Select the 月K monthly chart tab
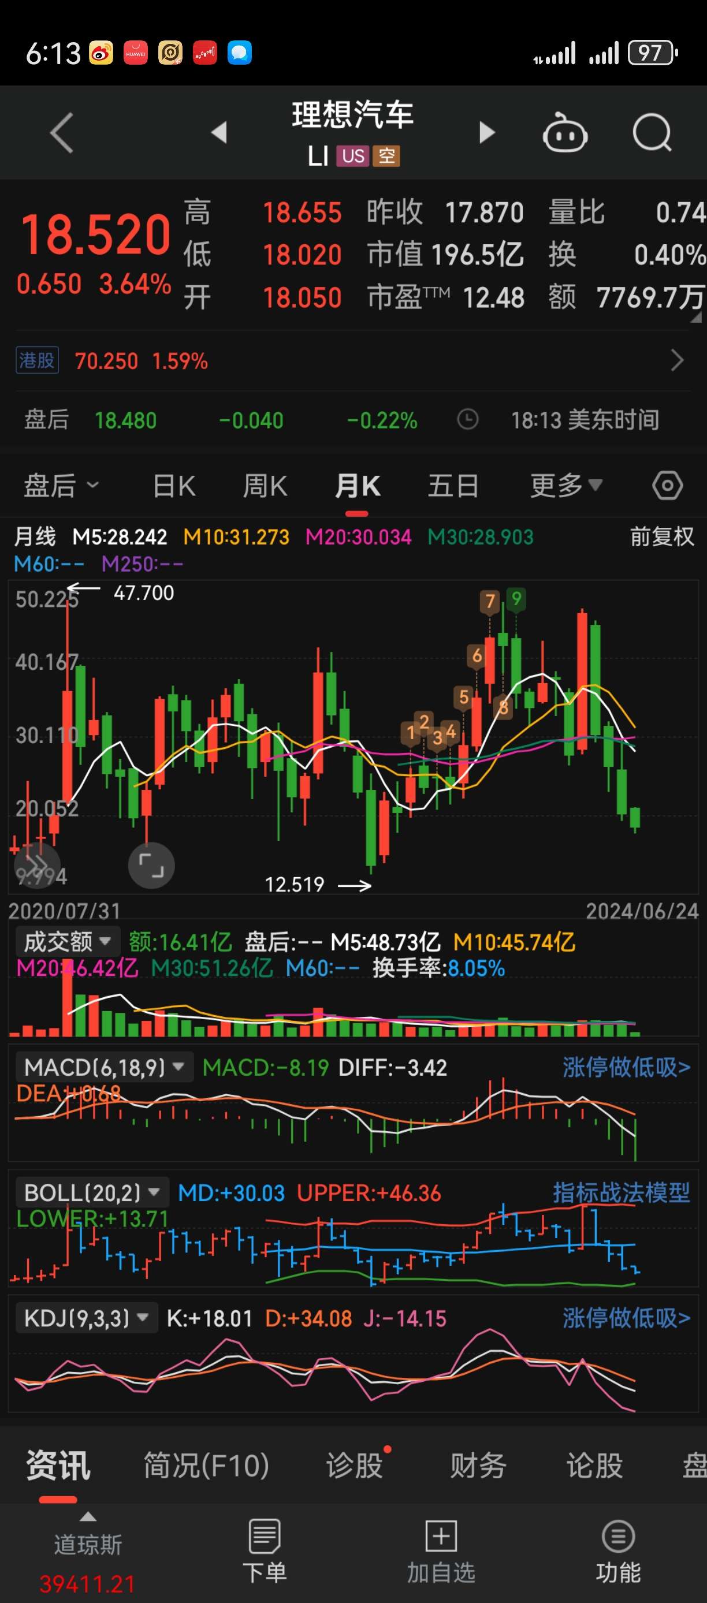This screenshot has height=1603, width=707. click(357, 486)
